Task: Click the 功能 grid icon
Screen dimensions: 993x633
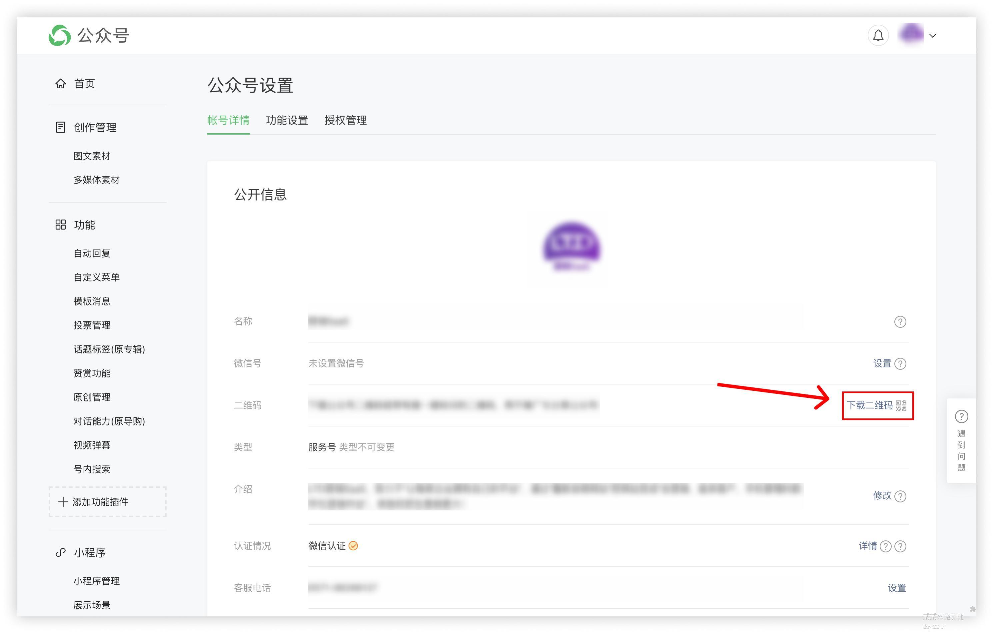Action: pos(61,225)
